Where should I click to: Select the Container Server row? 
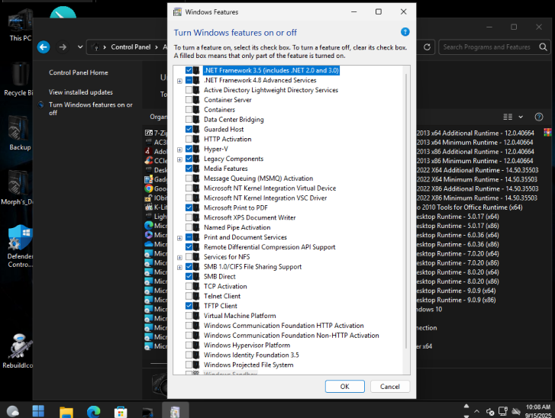coord(227,100)
